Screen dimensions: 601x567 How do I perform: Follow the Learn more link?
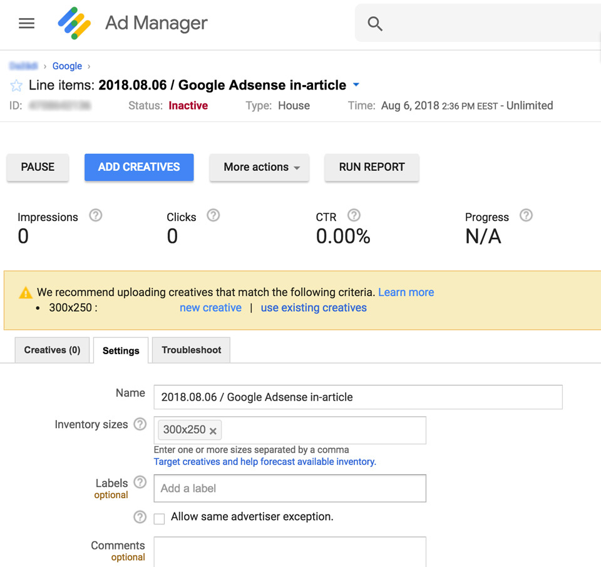point(406,292)
